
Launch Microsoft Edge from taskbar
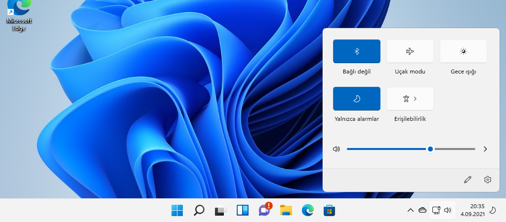click(307, 210)
